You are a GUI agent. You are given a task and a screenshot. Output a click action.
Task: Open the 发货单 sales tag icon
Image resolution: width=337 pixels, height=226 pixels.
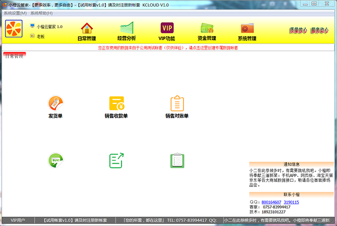click(x=56, y=103)
